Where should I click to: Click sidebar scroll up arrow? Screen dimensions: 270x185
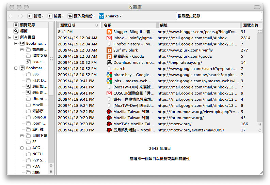click(51, 166)
